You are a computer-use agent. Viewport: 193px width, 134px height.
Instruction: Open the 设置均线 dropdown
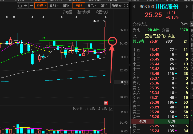[x=103, y=12]
